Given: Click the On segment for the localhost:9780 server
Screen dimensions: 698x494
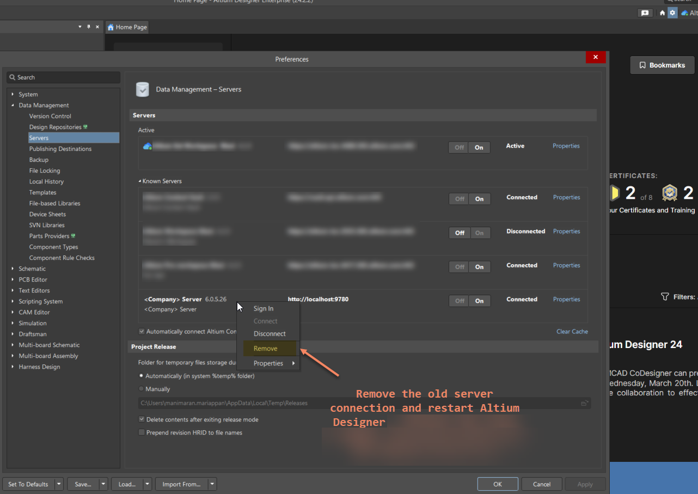Looking at the screenshot, I should [480, 301].
